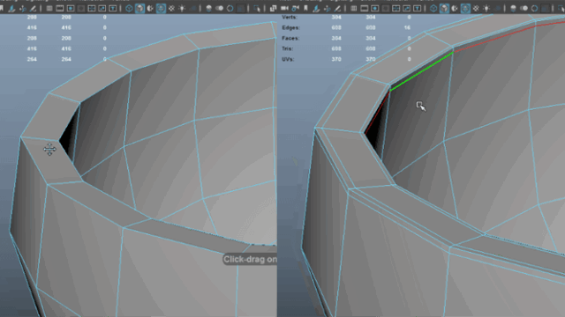The width and height of the screenshot is (565, 317).
Task: Switch left viewport to wireframe display
Action: (129, 8)
